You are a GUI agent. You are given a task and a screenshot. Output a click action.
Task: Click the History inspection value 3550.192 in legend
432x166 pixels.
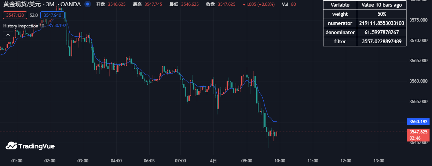tap(57, 26)
